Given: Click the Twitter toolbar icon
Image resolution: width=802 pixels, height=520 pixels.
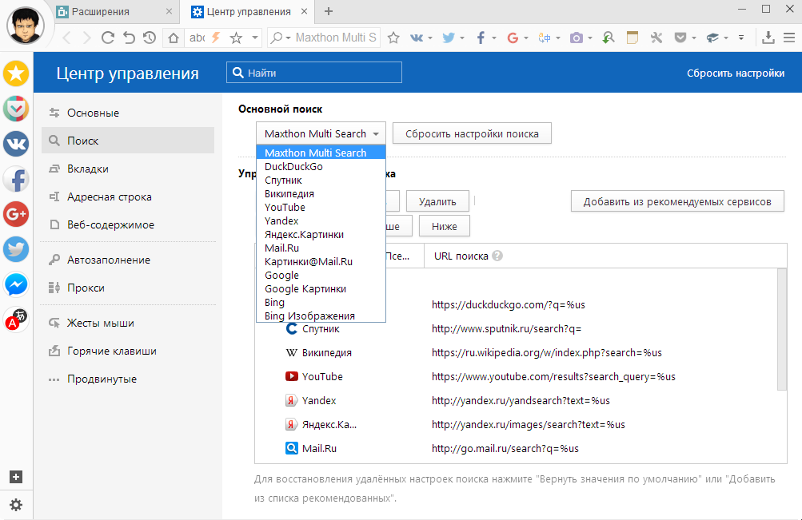Looking at the screenshot, I should (449, 38).
